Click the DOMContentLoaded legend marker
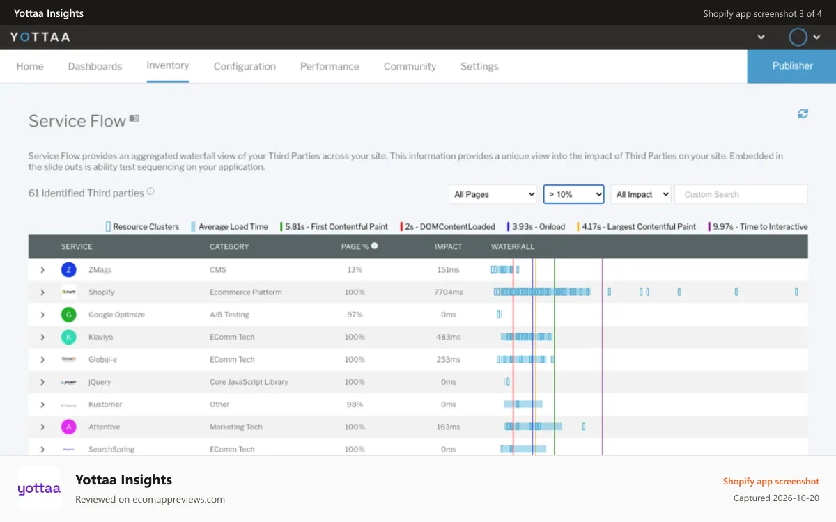 (401, 226)
